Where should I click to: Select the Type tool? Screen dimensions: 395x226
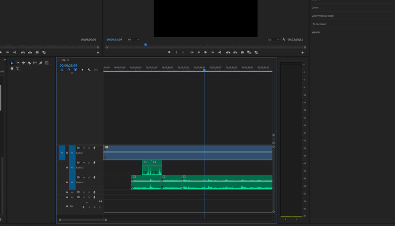click(18, 69)
